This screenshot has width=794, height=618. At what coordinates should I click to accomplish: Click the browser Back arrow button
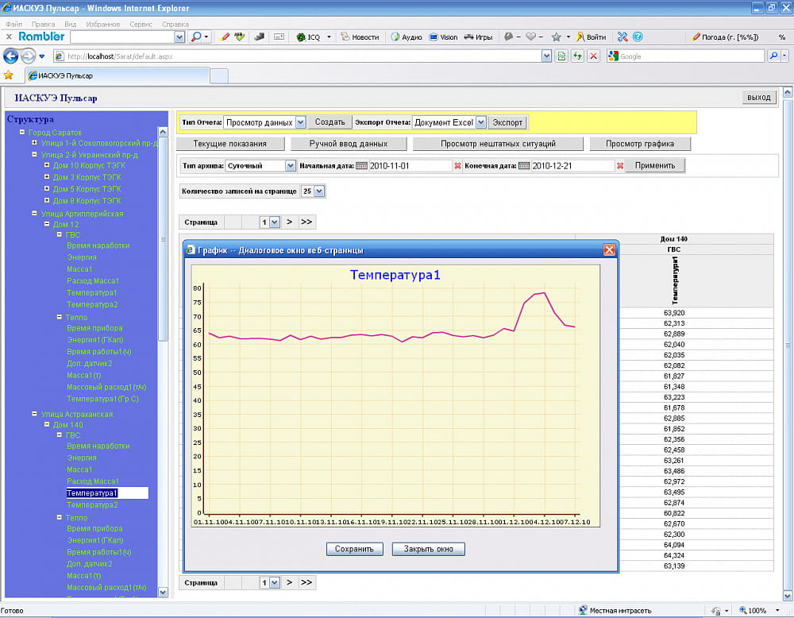(11, 56)
